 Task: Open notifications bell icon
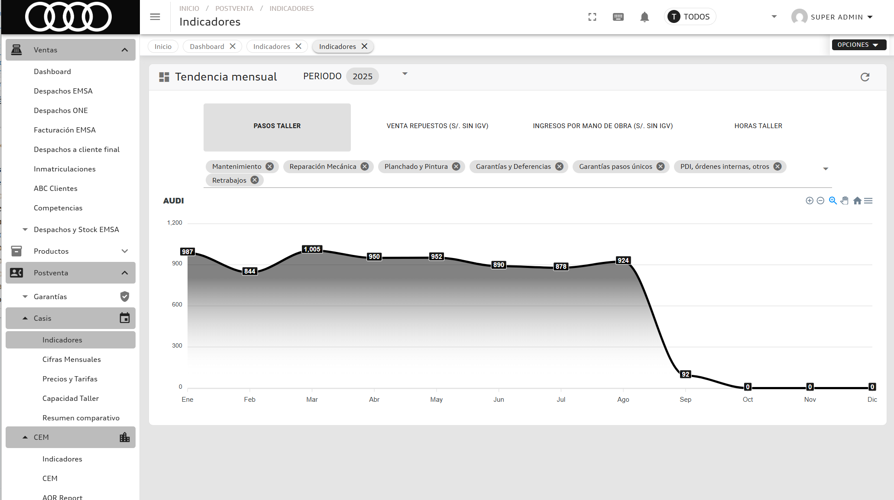click(x=645, y=17)
